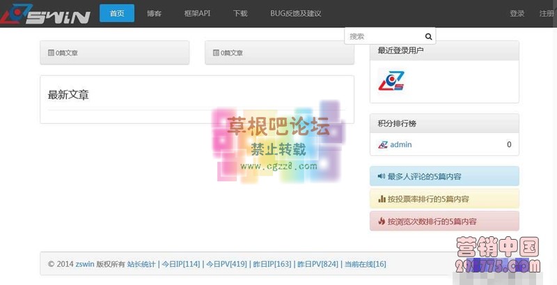Click 今日PV[419] statistic link
Viewport: 557px width, 285px height.
pyautogui.click(x=226, y=264)
